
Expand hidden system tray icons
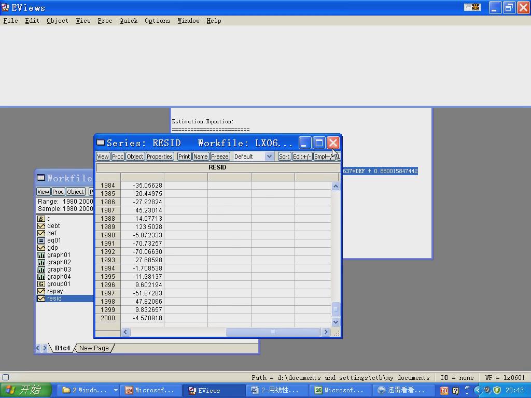(x=478, y=390)
